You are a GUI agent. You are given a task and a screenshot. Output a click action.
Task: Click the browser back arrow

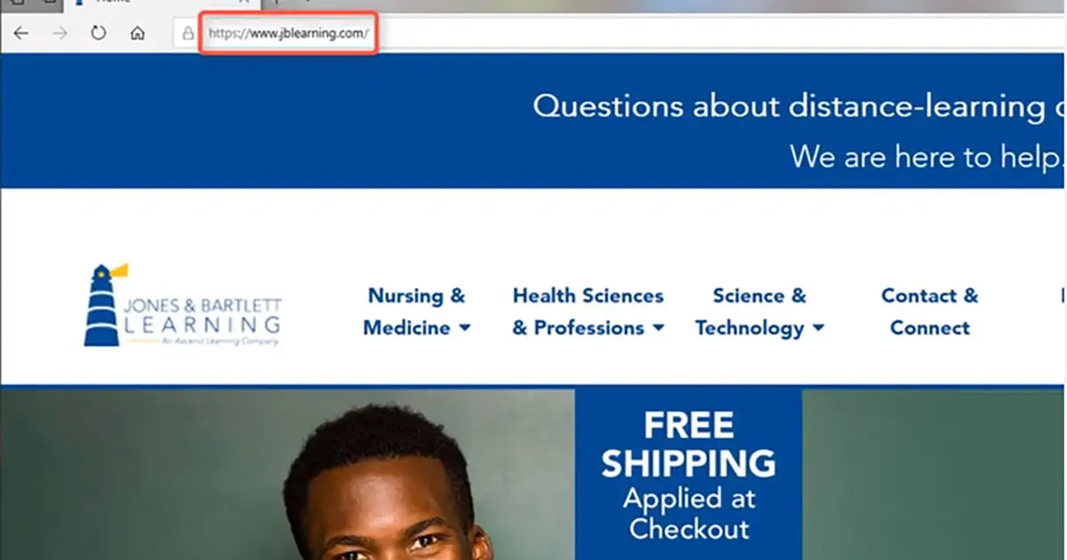pos(20,34)
